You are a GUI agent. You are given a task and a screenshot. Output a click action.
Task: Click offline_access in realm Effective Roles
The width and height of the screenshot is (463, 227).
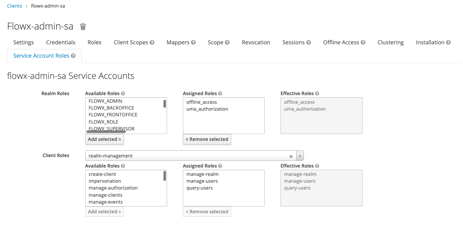300,102
